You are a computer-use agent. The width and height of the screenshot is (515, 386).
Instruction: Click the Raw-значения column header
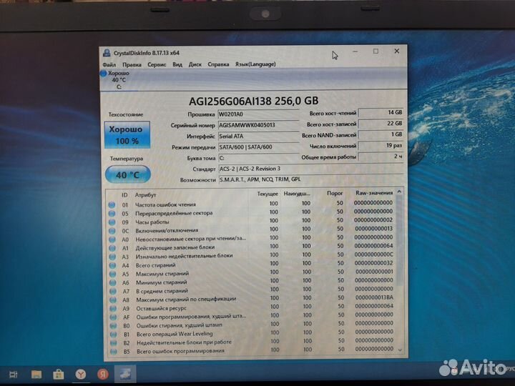[x=374, y=193]
